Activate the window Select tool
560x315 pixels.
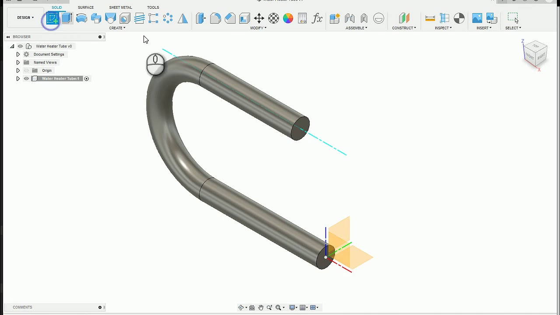(x=513, y=18)
